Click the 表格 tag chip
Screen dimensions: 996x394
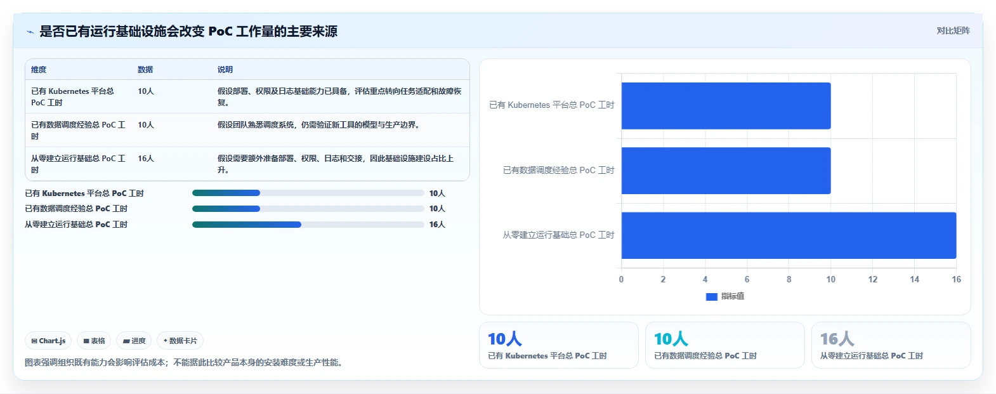coord(94,341)
